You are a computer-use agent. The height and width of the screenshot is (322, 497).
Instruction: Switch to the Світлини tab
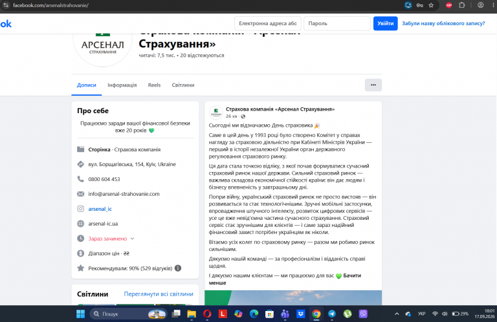click(x=183, y=85)
